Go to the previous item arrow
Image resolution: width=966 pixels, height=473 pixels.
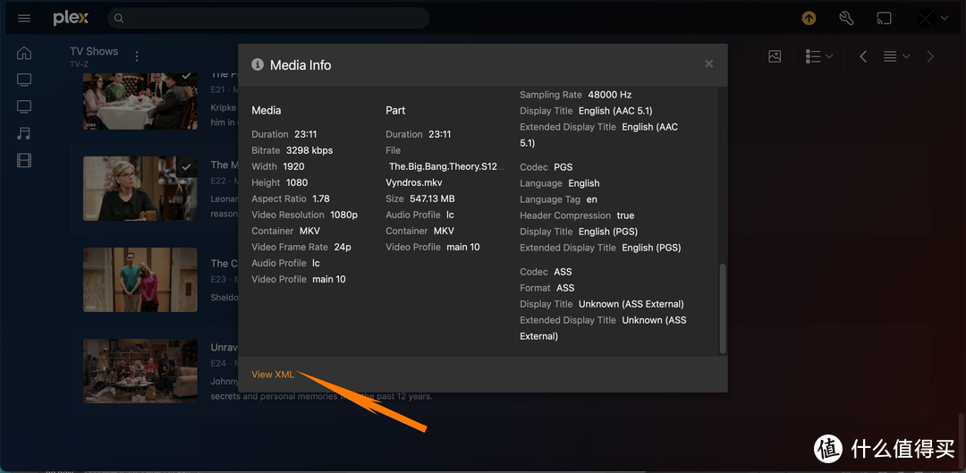point(863,56)
